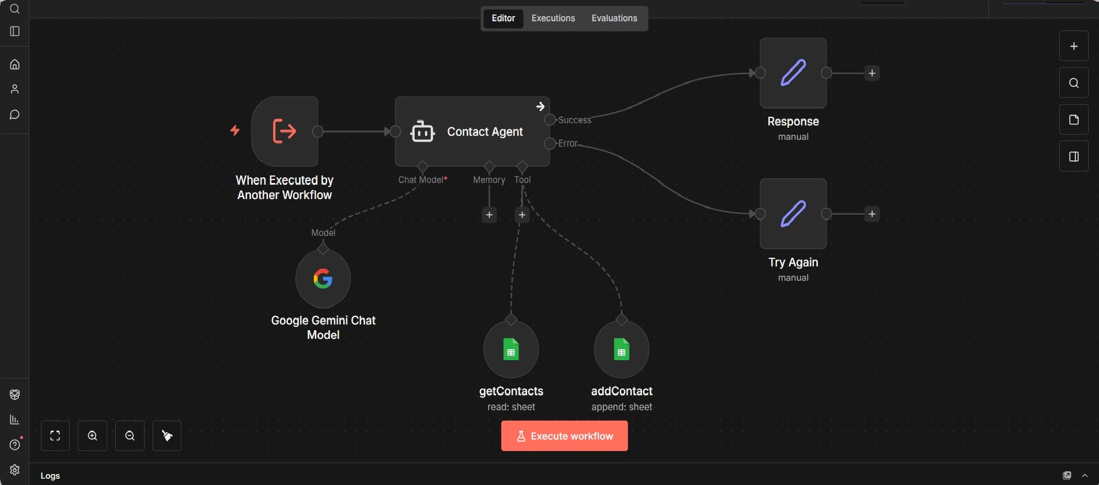Select the workflow trigger node icon

click(285, 131)
